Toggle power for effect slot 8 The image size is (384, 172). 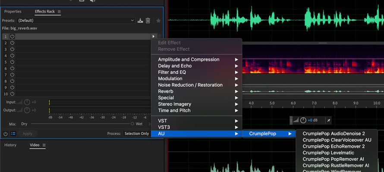pyautogui.click(x=12, y=81)
